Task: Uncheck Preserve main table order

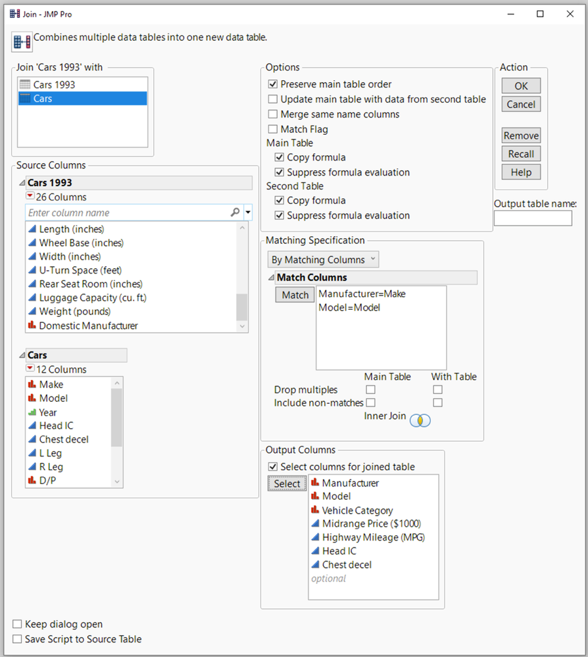Action: coord(273,84)
